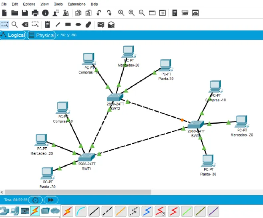Screen dimensions: 263x218
Task: Choose the copper straight-through cable
Action: 94,211
